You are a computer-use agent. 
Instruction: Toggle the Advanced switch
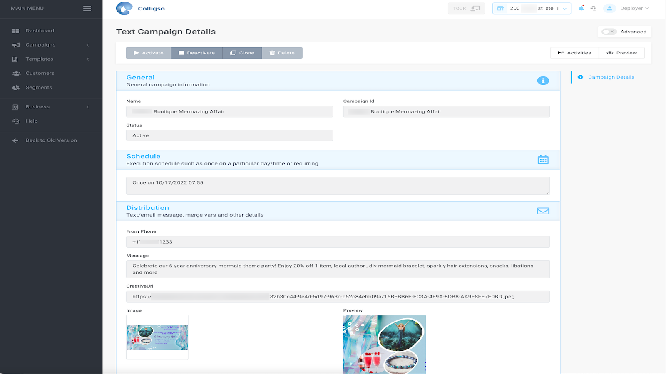point(609,32)
